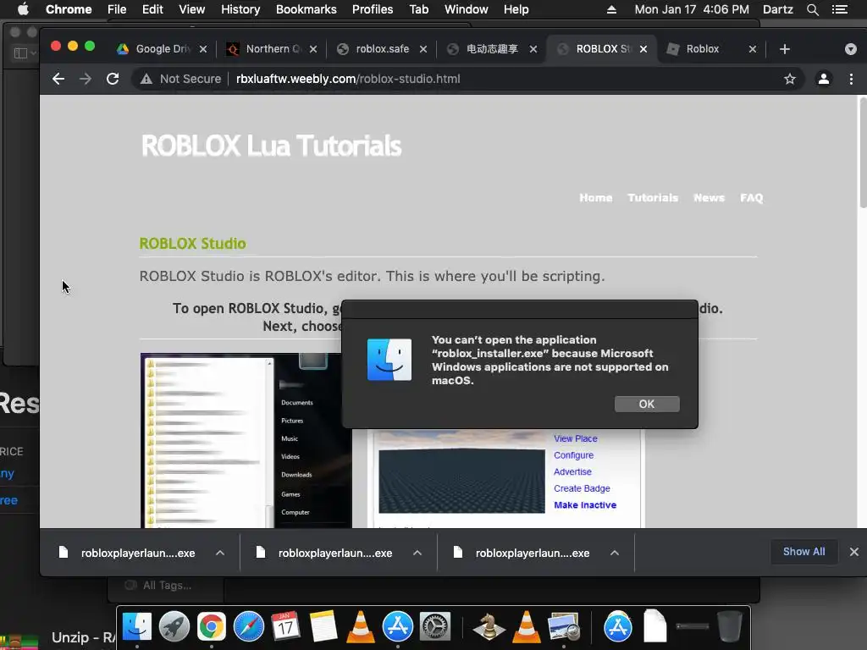This screenshot has width=867, height=650.
Task: Reload the page with the refresh icon
Action: tap(113, 79)
